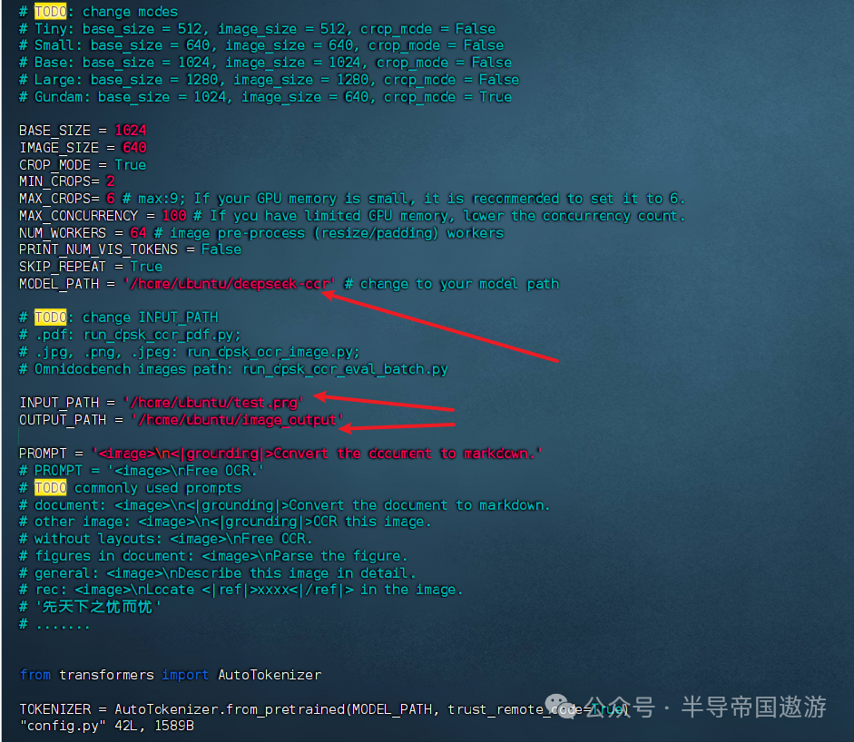Click the '# other image:' prompt comment line
Screen dimensions: 854x742
(x=225, y=522)
